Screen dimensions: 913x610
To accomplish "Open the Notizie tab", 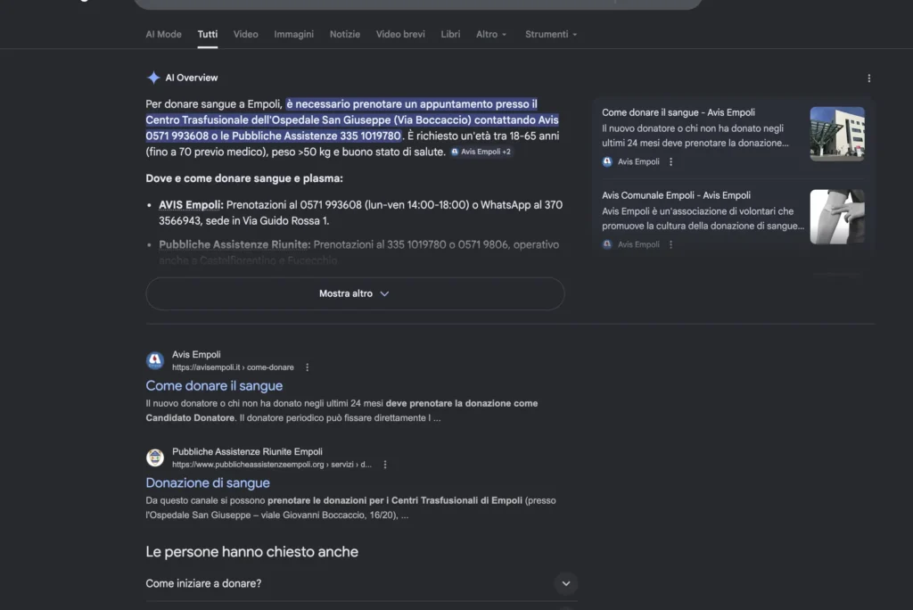I will (x=345, y=35).
